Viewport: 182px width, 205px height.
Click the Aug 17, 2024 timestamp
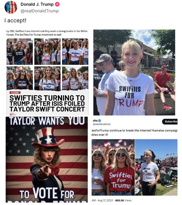click(x=105, y=200)
